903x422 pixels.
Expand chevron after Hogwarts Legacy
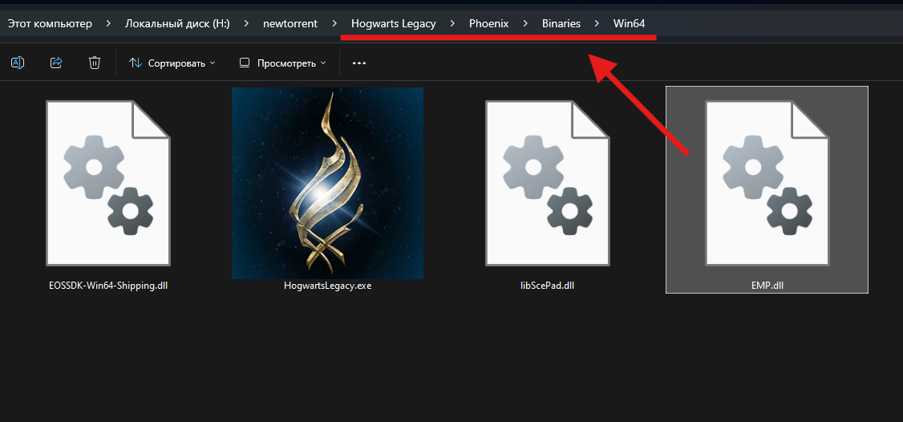click(x=452, y=23)
